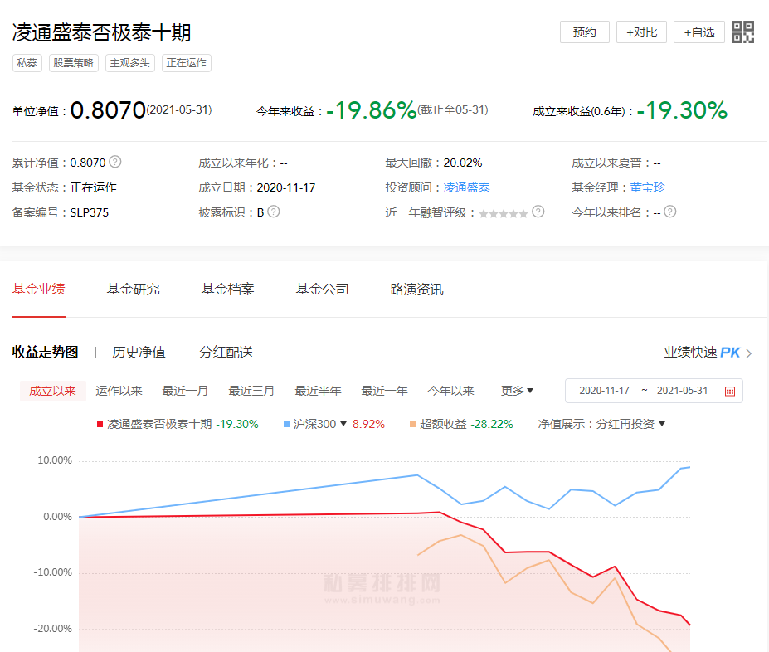Show help for 今年以来排名
The image size is (769, 652).
(670, 212)
